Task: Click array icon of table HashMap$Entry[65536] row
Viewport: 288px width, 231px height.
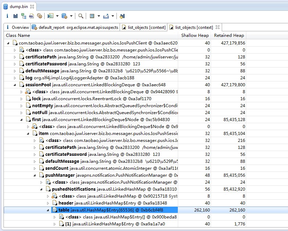Action: [x=54, y=210]
